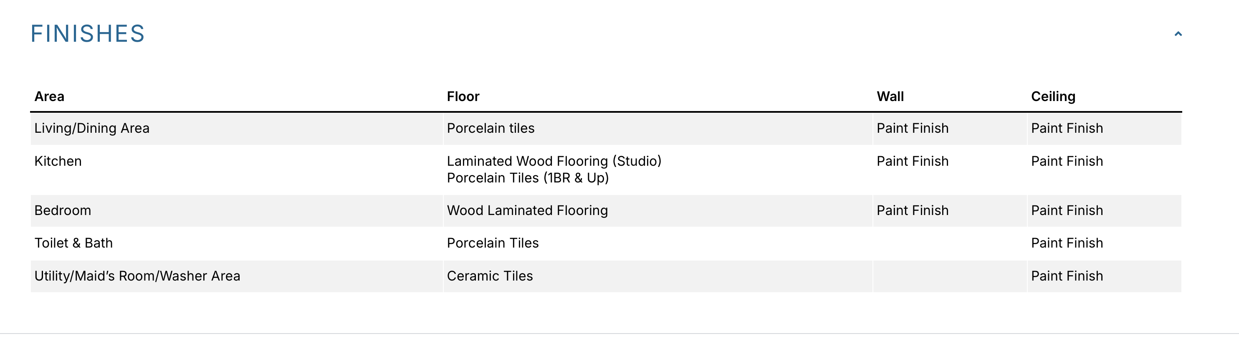Click the Floor column header

[463, 96]
